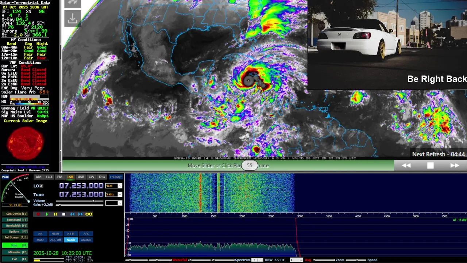
Task: Click the waterfall display at 1500 Hz
Action: pyautogui.click(x=213, y=193)
